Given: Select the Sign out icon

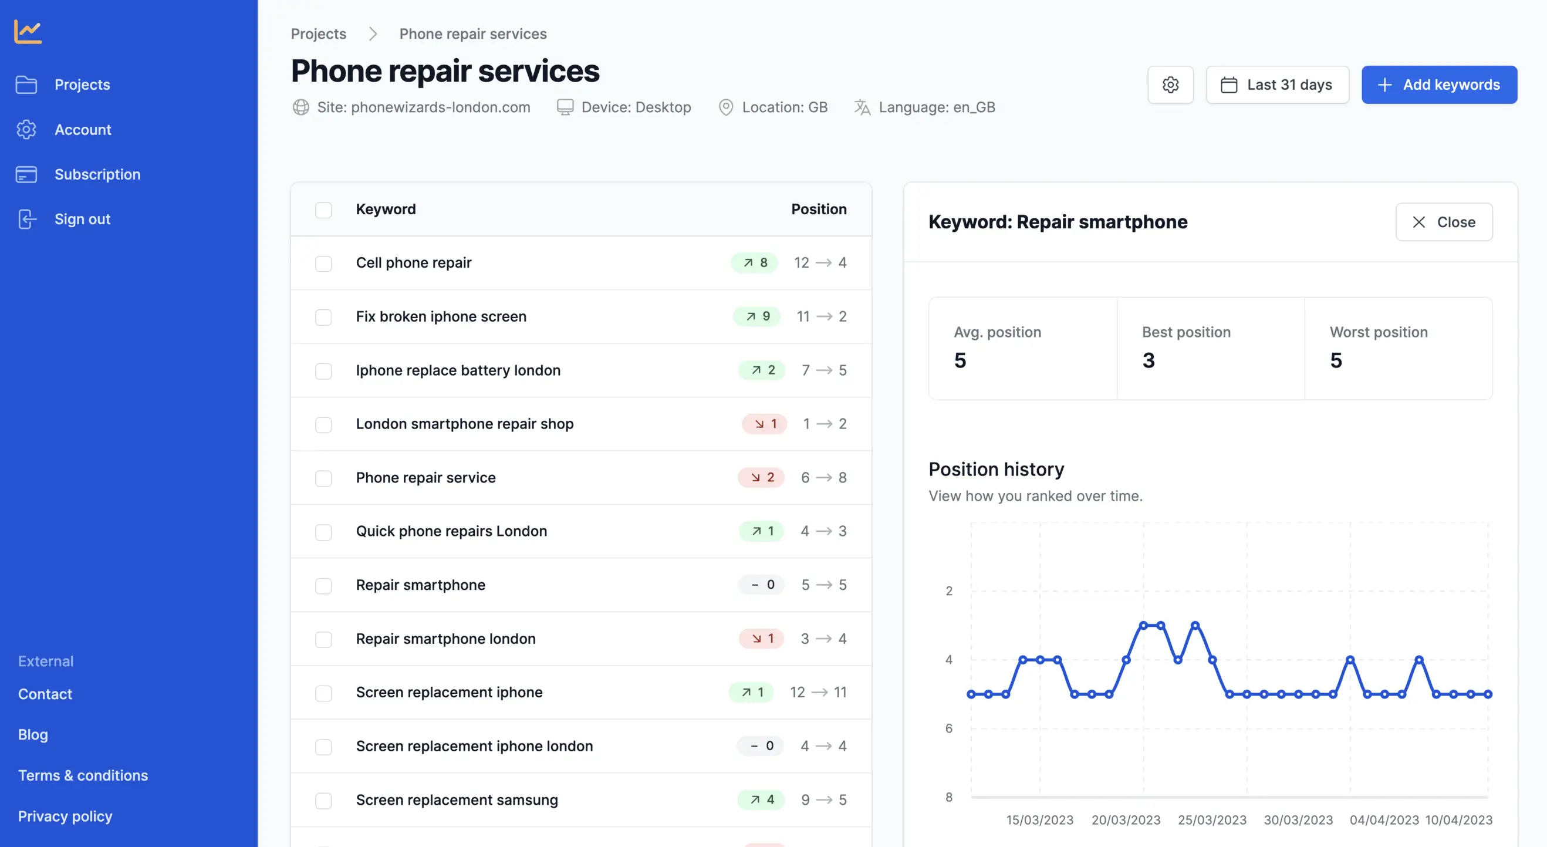Looking at the screenshot, I should [x=26, y=220].
